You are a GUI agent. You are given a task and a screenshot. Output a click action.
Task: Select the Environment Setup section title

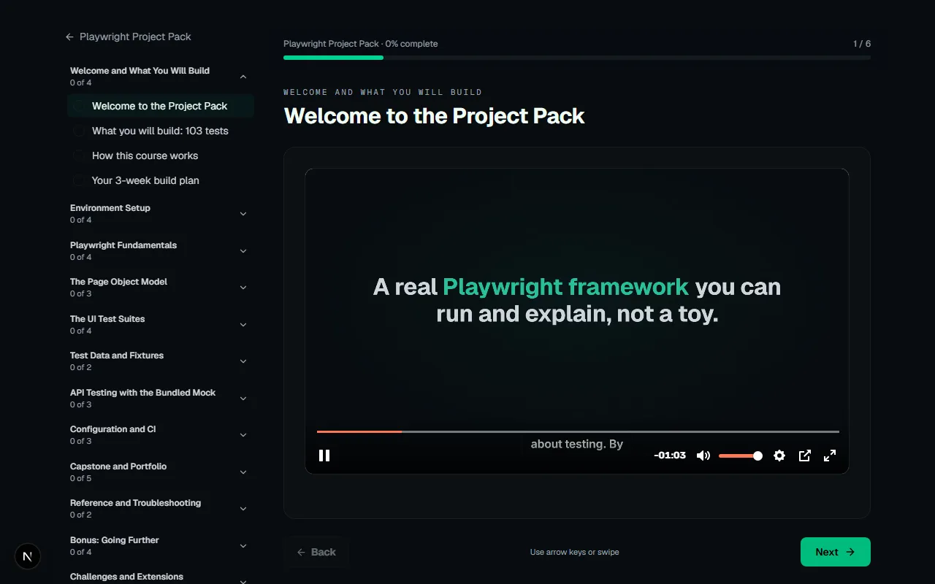click(x=110, y=208)
